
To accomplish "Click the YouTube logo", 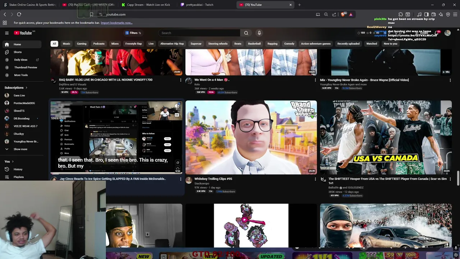I will point(23,33).
